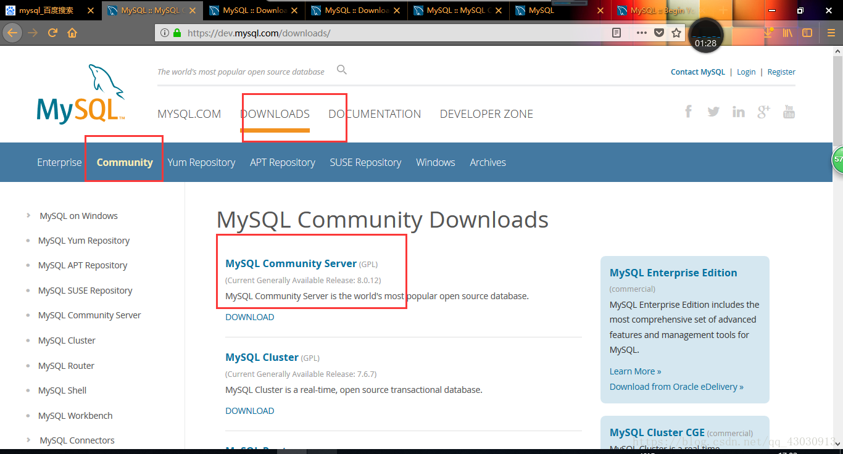843x454 pixels.
Task: Select Enterprise in blue navigation bar
Action: 59,162
